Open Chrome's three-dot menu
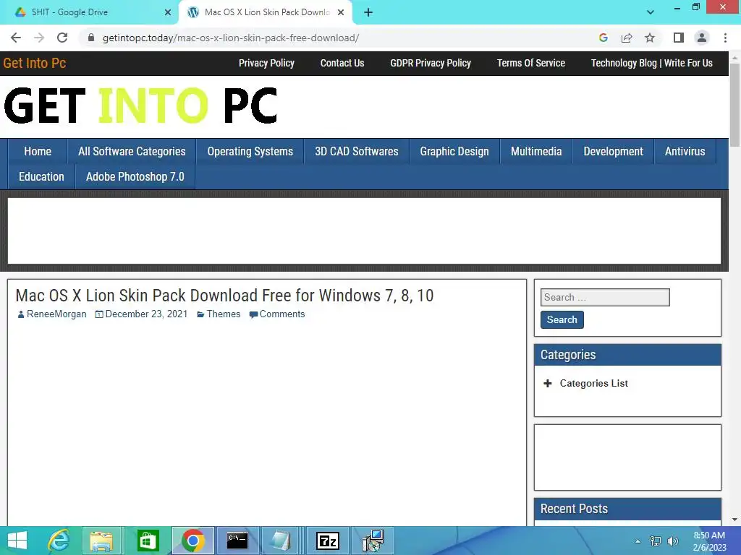 [725, 38]
